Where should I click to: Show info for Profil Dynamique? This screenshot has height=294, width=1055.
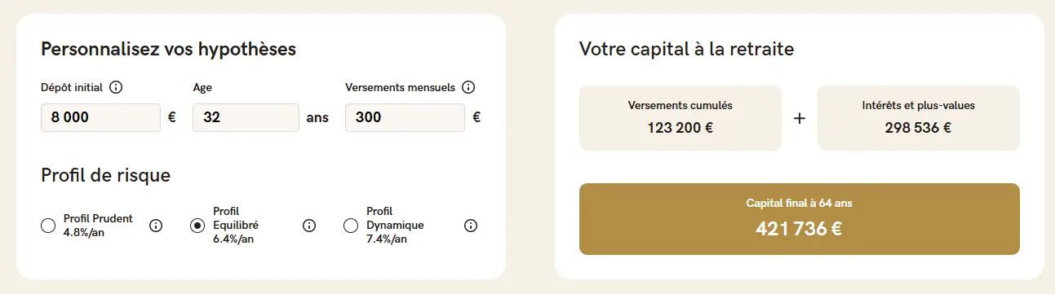[470, 226]
